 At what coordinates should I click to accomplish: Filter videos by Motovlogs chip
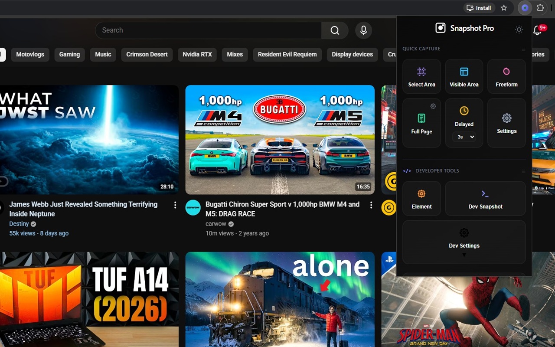pos(30,55)
